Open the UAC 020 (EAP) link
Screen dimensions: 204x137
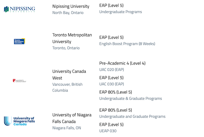(112, 70)
